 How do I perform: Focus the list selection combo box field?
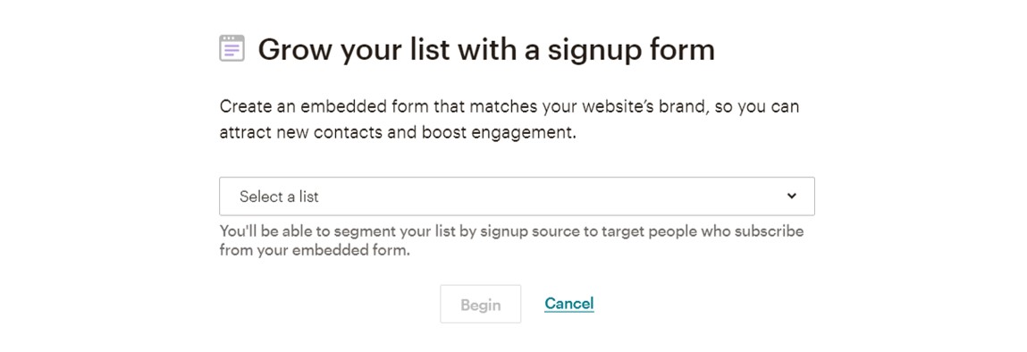517,196
